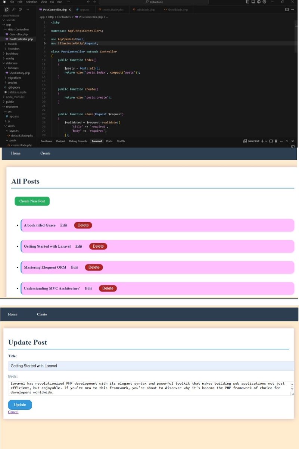Click the Create New Post button
Screen dimensions: 299x449
click(32, 201)
